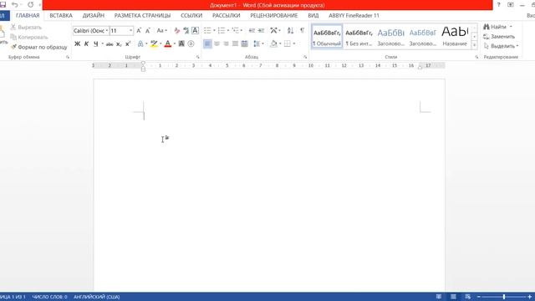Apply text highlight color

[x=154, y=43]
